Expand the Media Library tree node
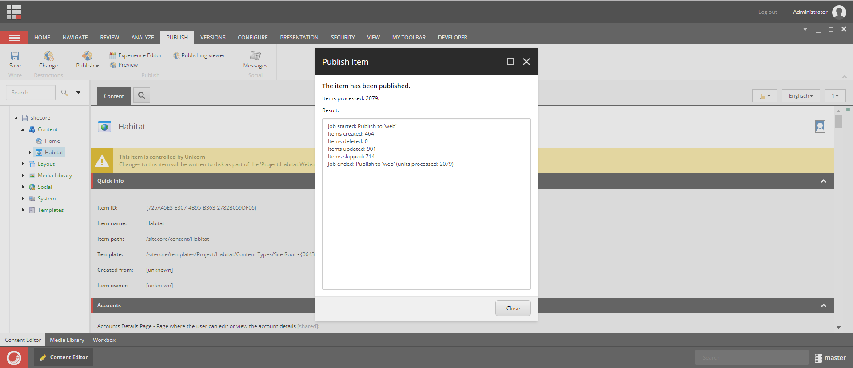The image size is (853, 368). click(x=23, y=175)
